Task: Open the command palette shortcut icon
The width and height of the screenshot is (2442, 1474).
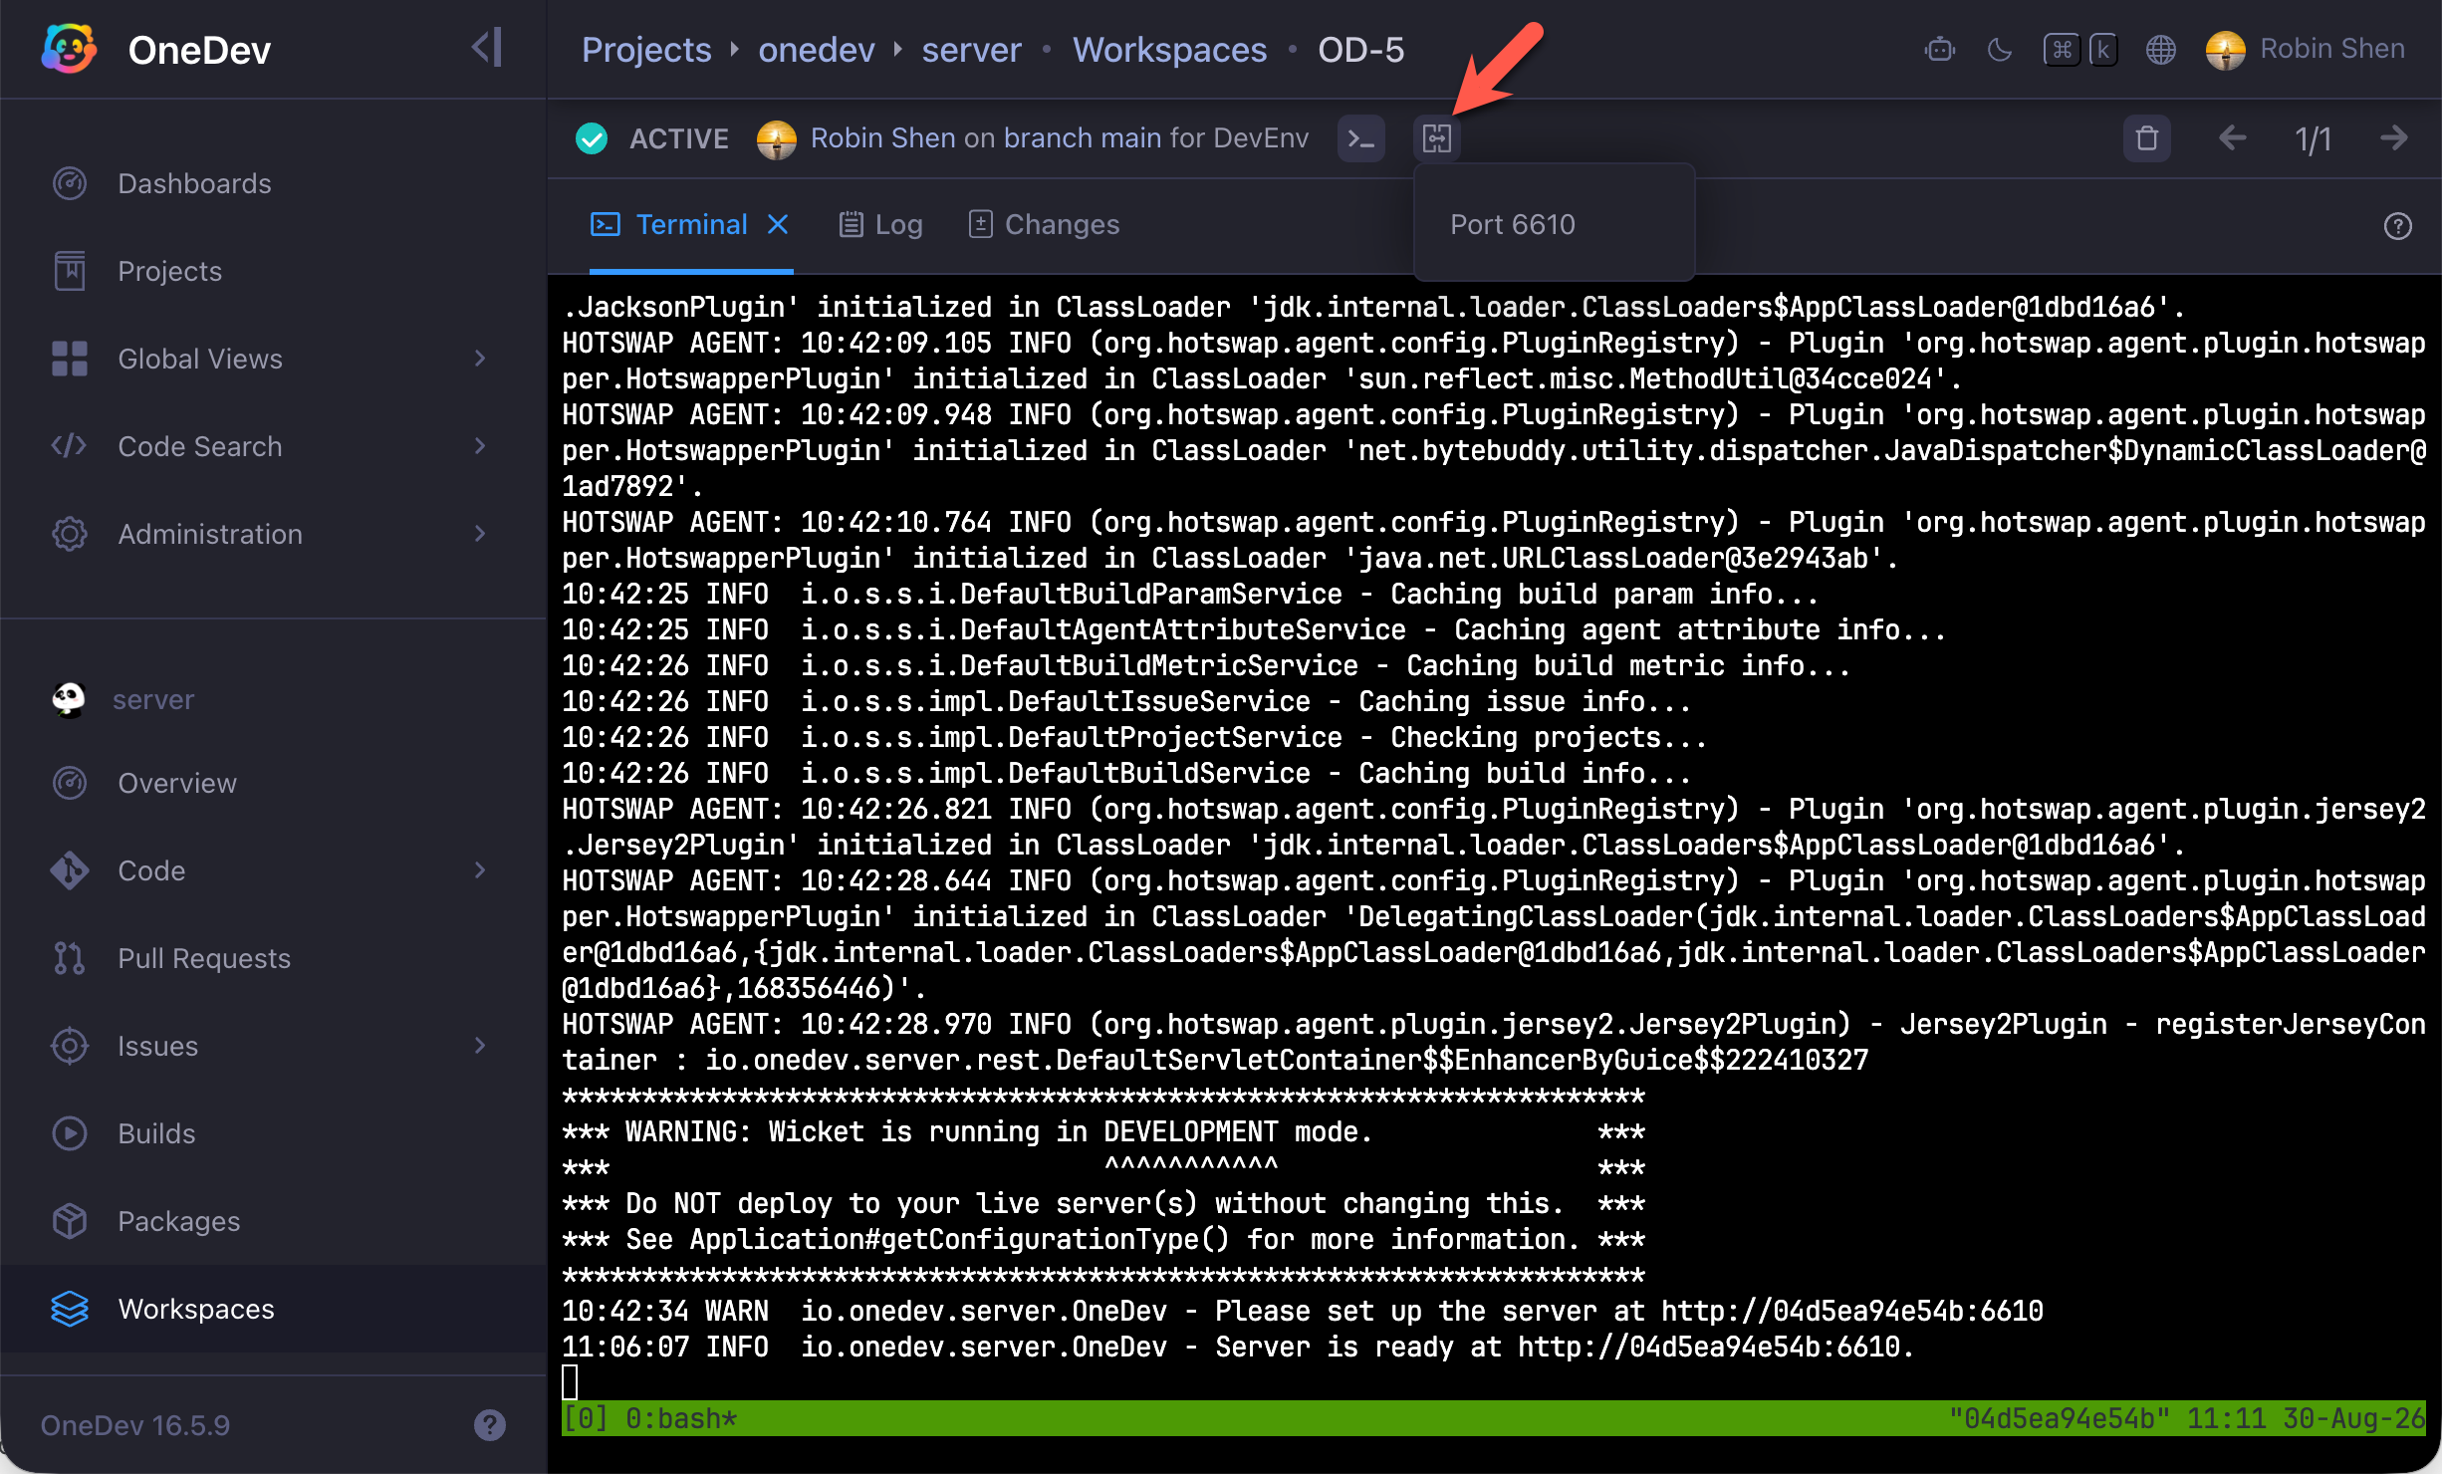Action: (x=2080, y=49)
